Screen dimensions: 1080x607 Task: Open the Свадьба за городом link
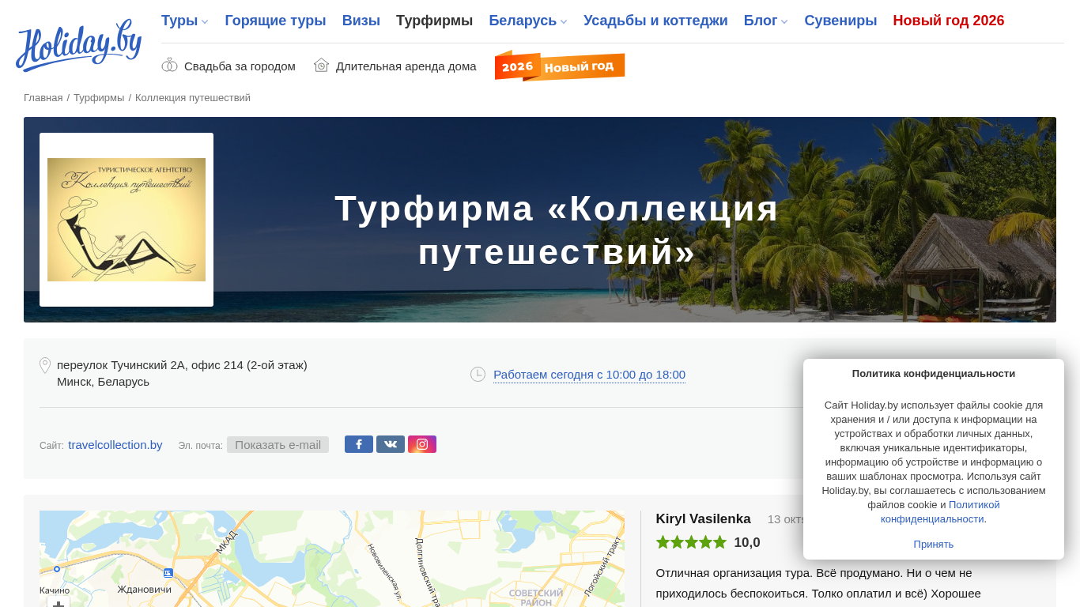(240, 66)
